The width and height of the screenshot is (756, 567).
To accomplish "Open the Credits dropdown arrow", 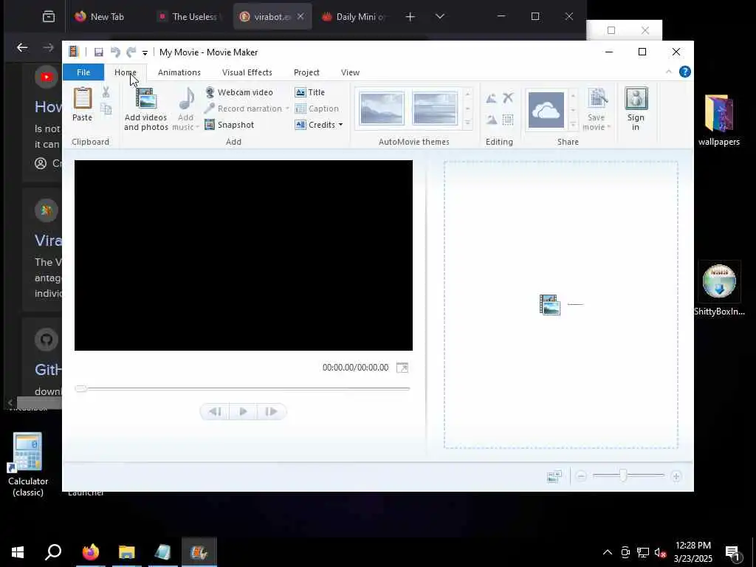I will pyautogui.click(x=340, y=125).
